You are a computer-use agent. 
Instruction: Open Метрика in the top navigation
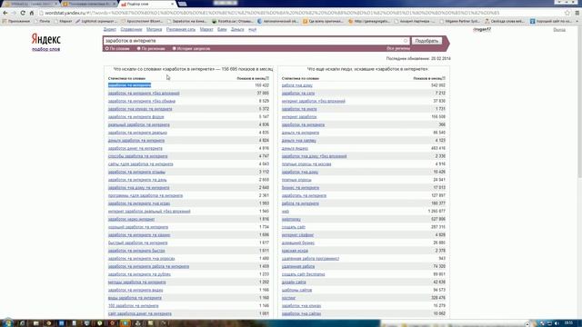[154, 29]
